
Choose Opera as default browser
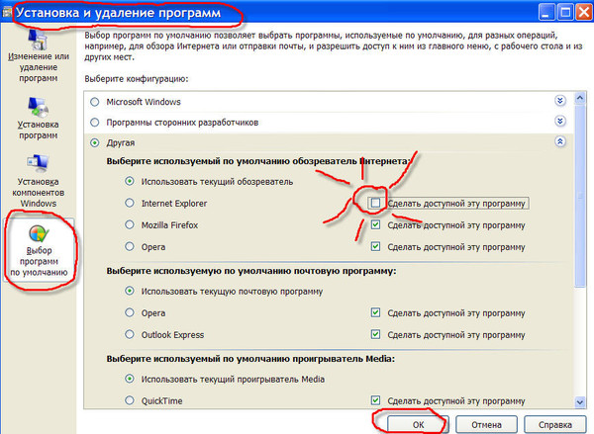point(130,247)
